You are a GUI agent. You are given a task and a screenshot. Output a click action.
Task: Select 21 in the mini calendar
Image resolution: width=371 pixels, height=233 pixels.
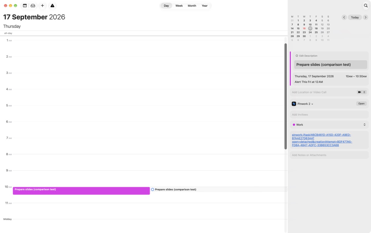tap(292, 32)
